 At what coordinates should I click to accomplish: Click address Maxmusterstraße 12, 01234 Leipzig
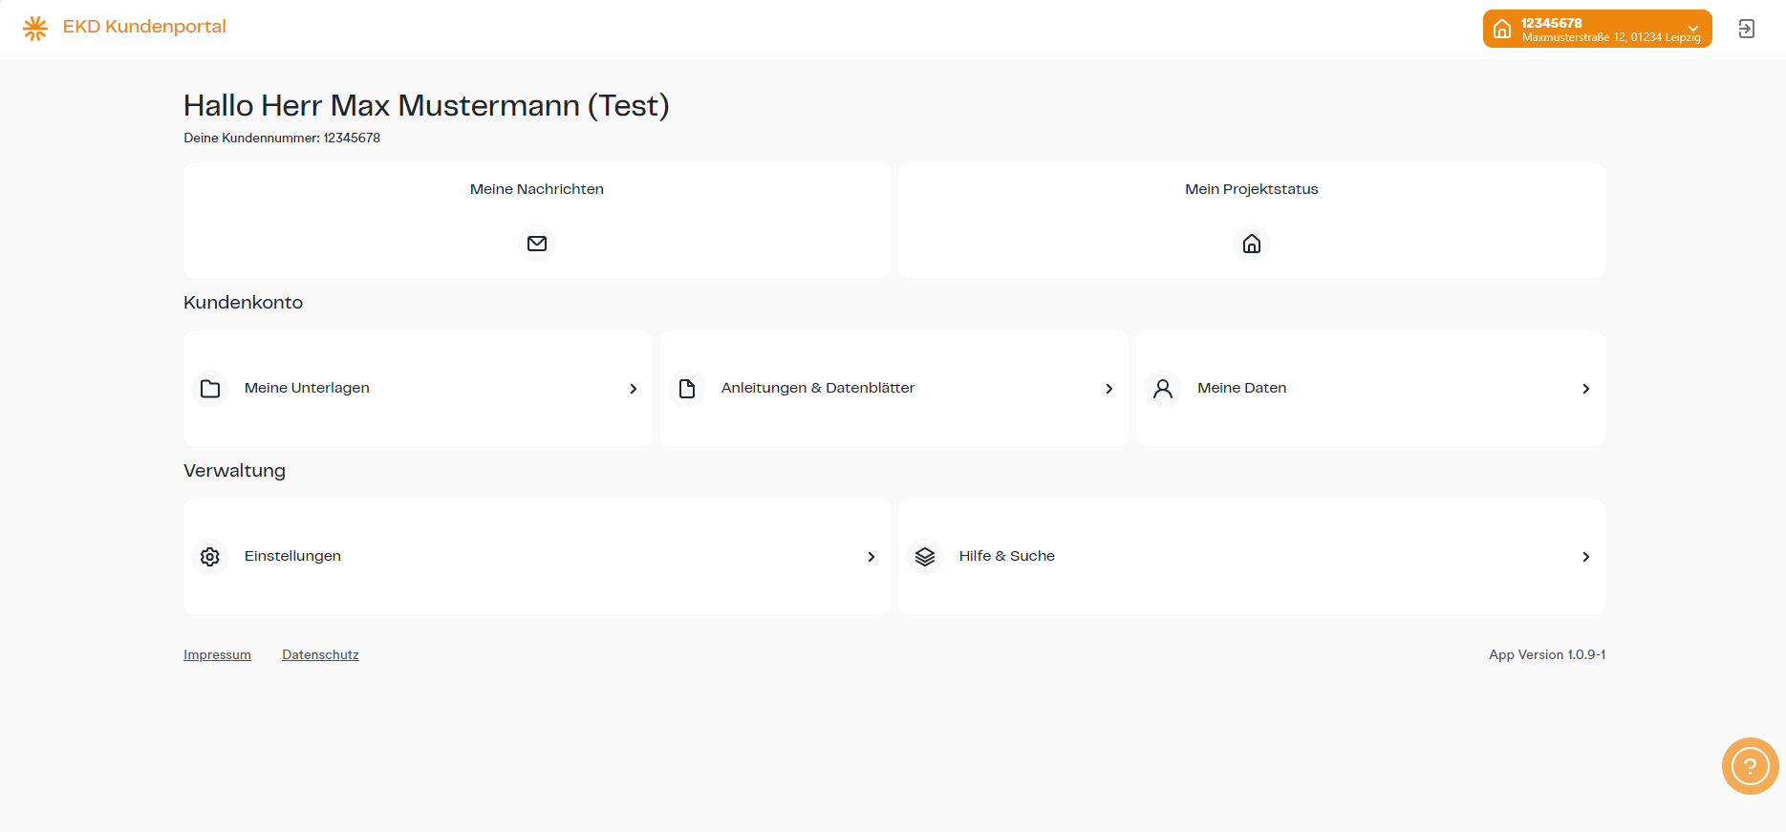click(1611, 37)
